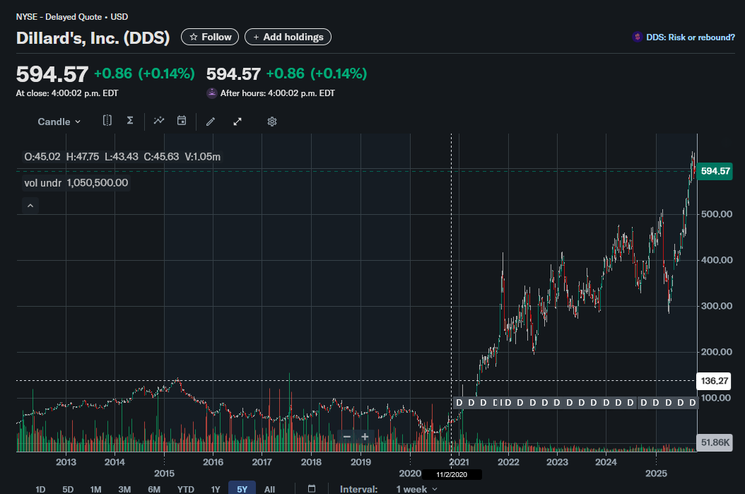Collapse the indicator legend with the chevron
This screenshot has height=494, width=745.
pyautogui.click(x=30, y=206)
